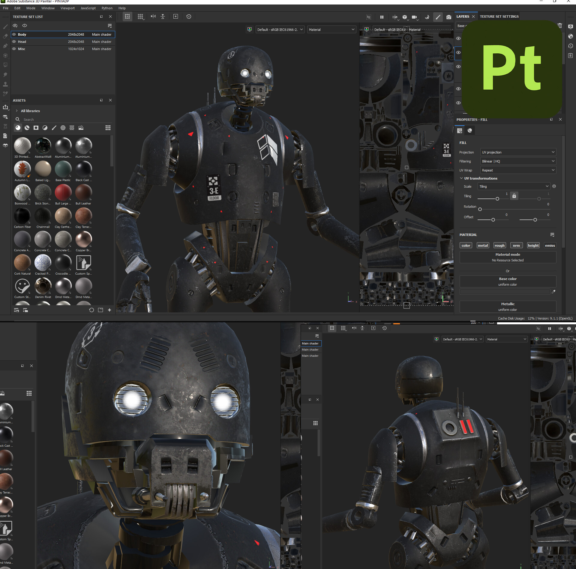The height and width of the screenshot is (569, 576).
Task: Expand All libraries in Assets
Action: pos(17,111)
